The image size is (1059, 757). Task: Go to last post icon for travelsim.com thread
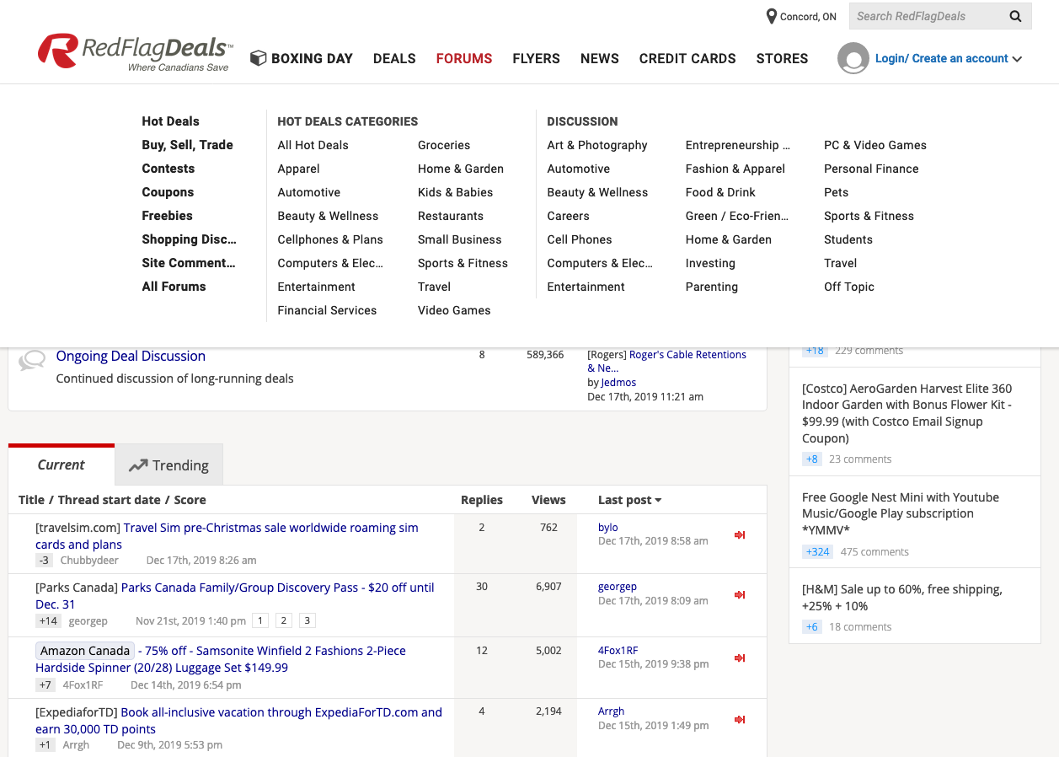pyautogui.click(x=740, y=535)
